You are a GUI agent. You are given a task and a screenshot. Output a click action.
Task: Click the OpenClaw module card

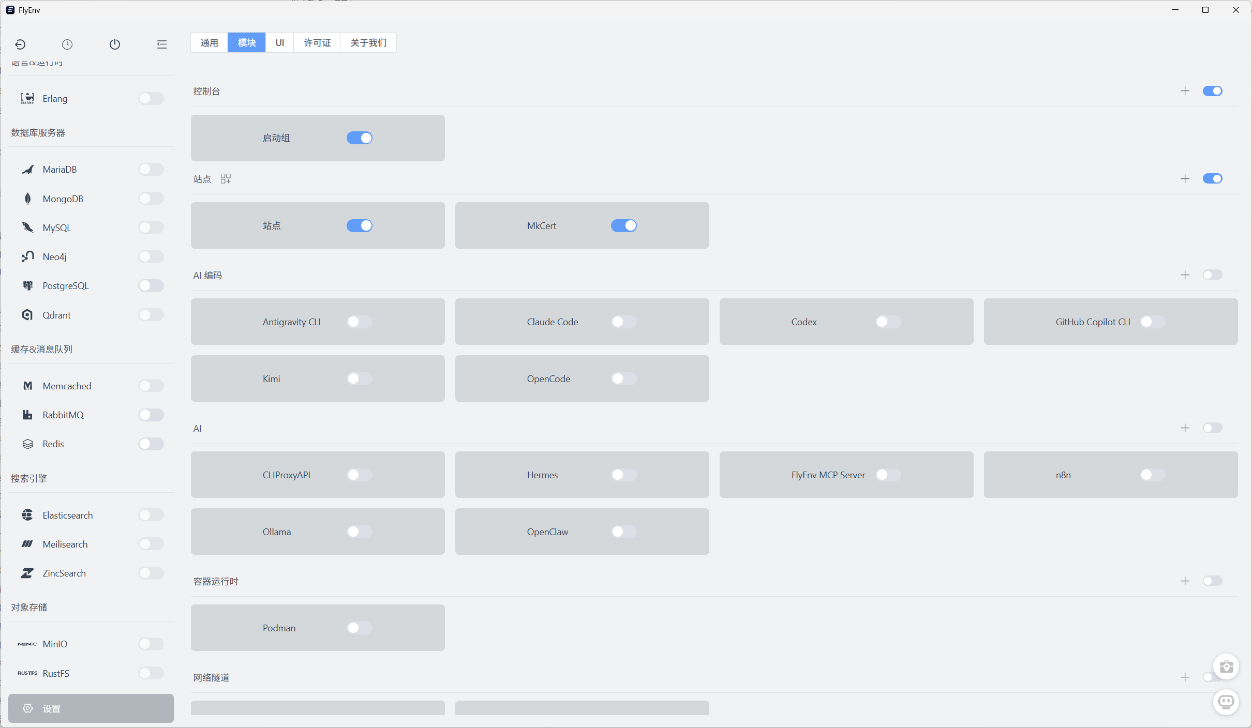point(582,532)
